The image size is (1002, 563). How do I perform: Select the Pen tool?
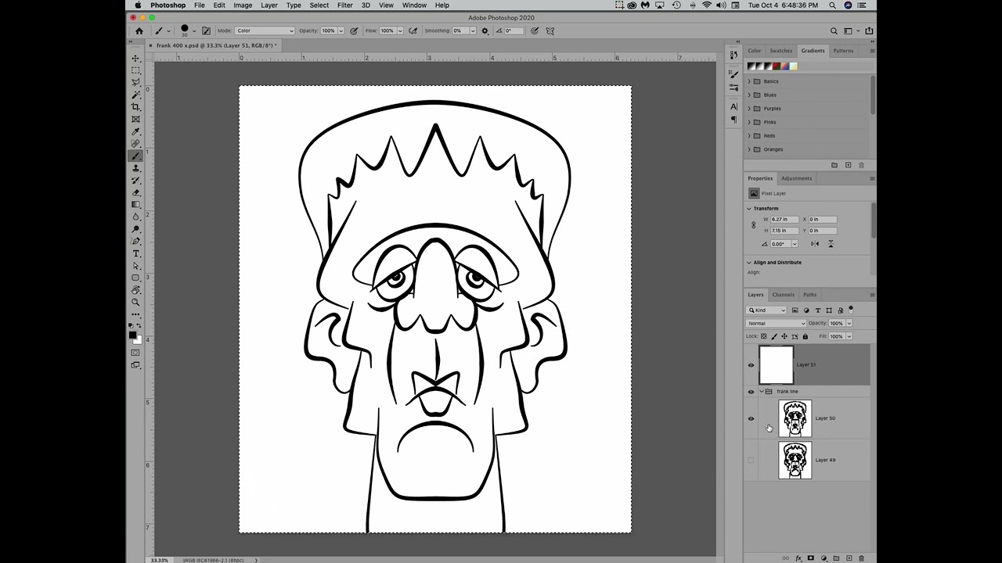click(x=135, y=241)
